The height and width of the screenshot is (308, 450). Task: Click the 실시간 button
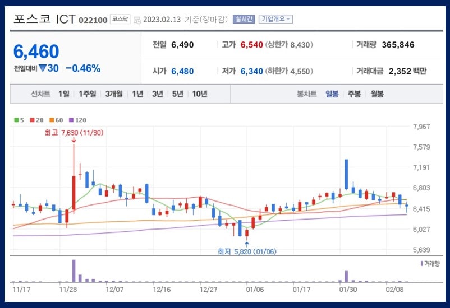[x=244, y=19]
